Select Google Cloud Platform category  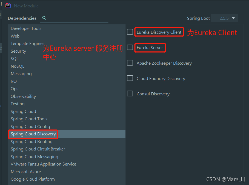coord(67,180)
